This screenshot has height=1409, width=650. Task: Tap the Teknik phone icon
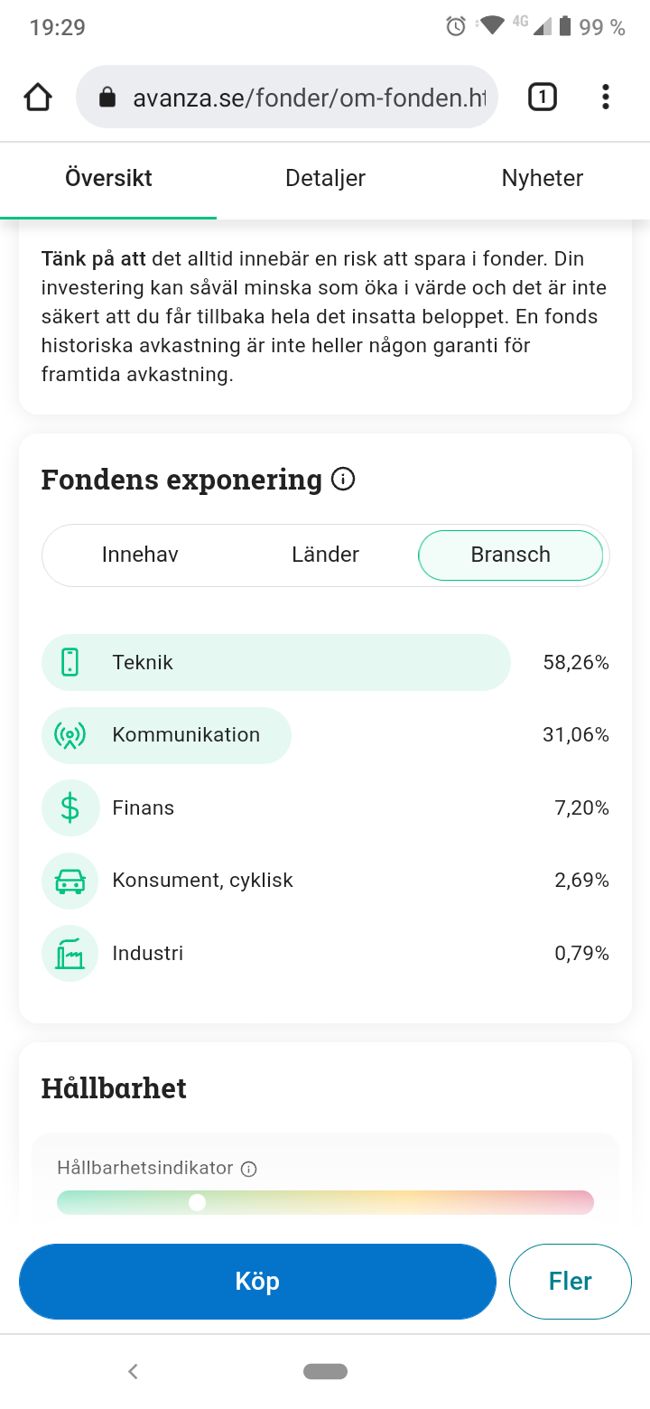[70, 662]
